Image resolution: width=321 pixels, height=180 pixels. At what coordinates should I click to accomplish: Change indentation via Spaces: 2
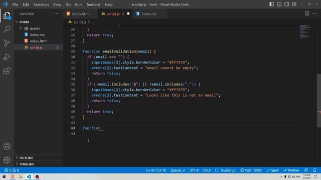pos(178,170)
